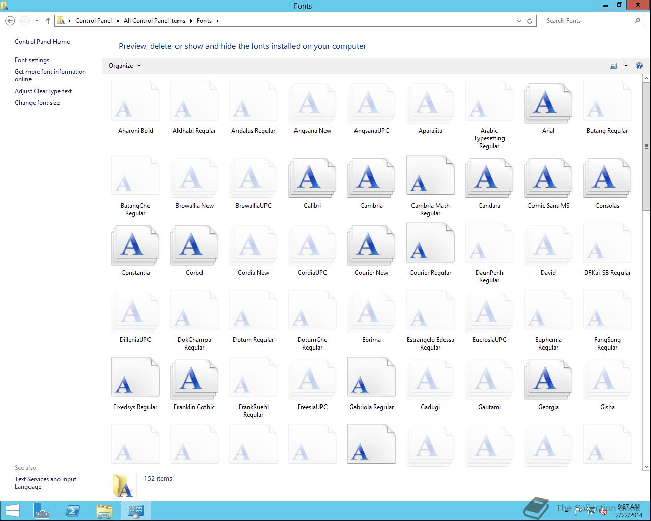This screenshot has width=651, height=521.
Task: Select the Corbel font icon
Action: [x=194, y=246]
